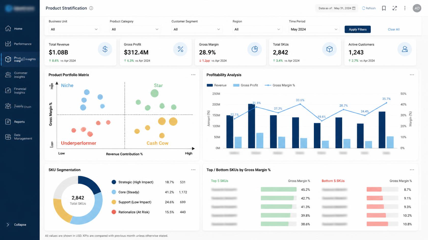Screen dimensions: 428x240
Task: Navigate to Financial Insights
Action: (x=20, y=91)
